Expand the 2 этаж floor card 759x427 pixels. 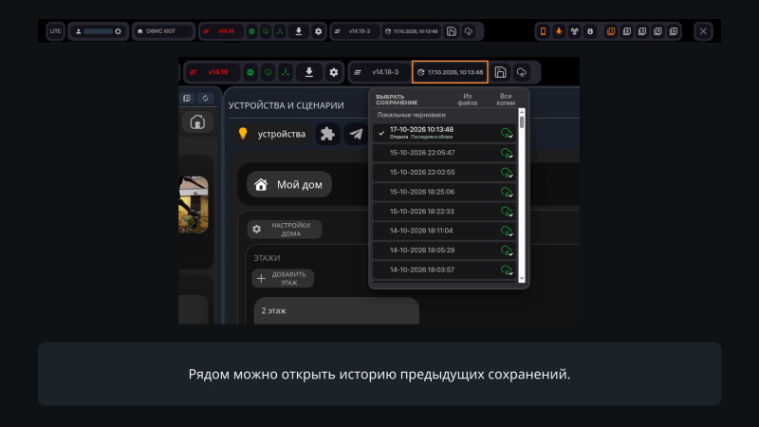(x=337, y=311)
